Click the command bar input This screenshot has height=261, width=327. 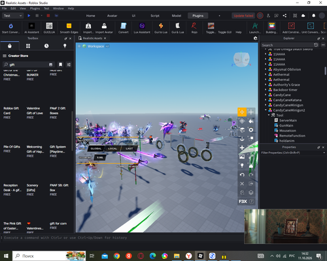tap(122, 238)
